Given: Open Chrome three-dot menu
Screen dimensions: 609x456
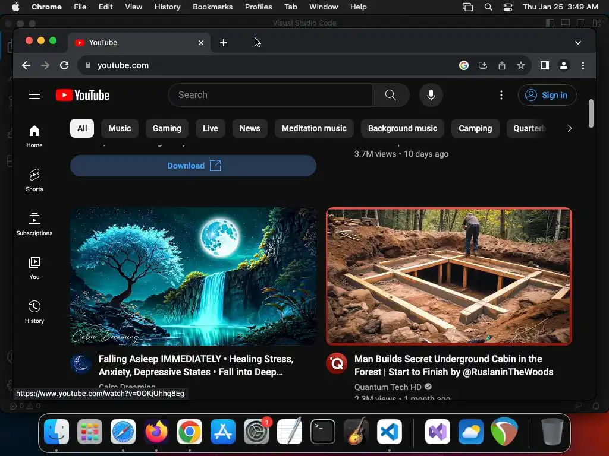Looking at the screenshot, I should point(583,65).
